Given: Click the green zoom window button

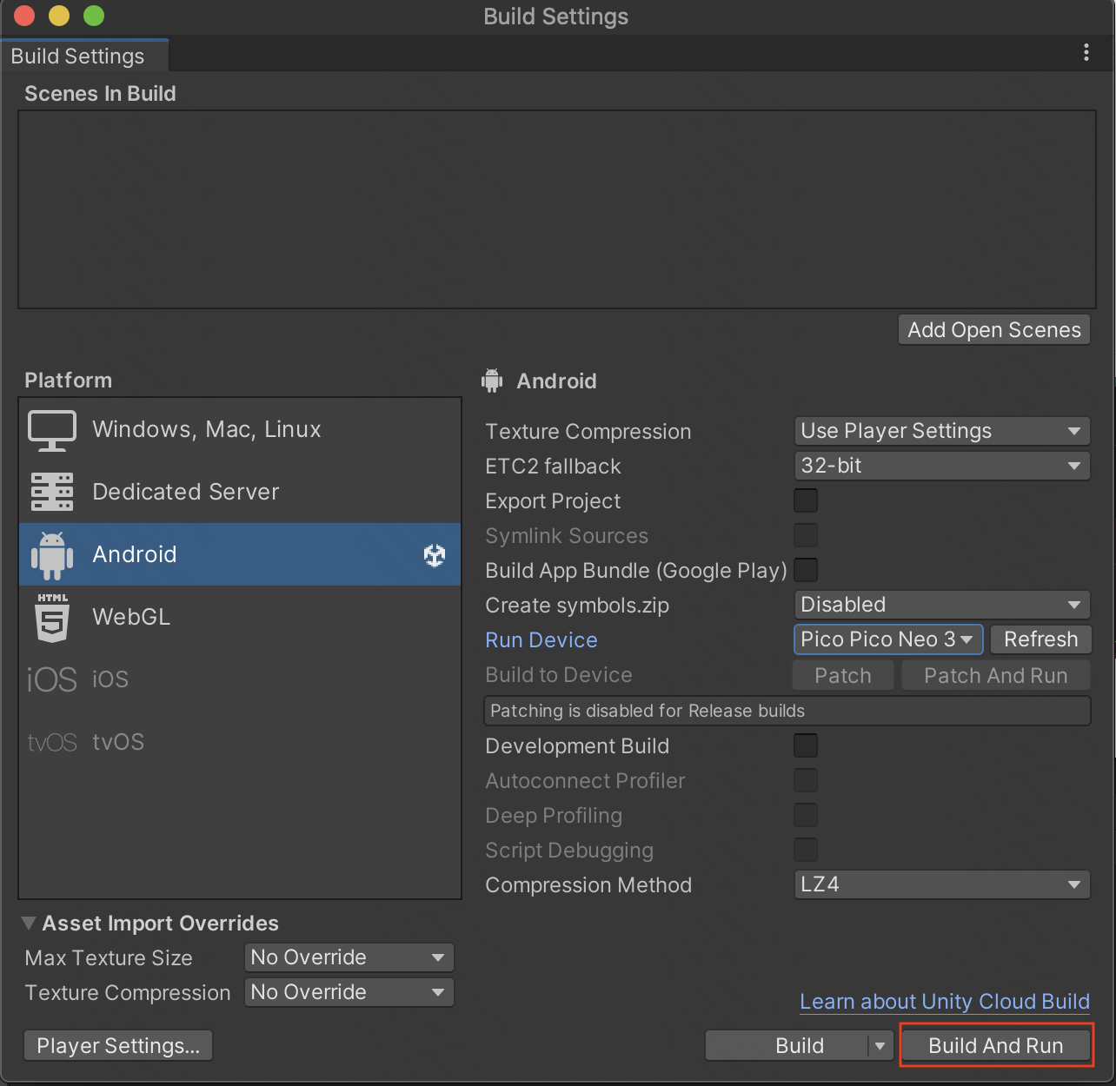Looking at the screenshot, I should 94,16.
